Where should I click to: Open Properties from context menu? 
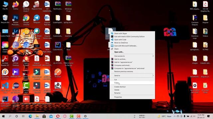pos(132,97)
